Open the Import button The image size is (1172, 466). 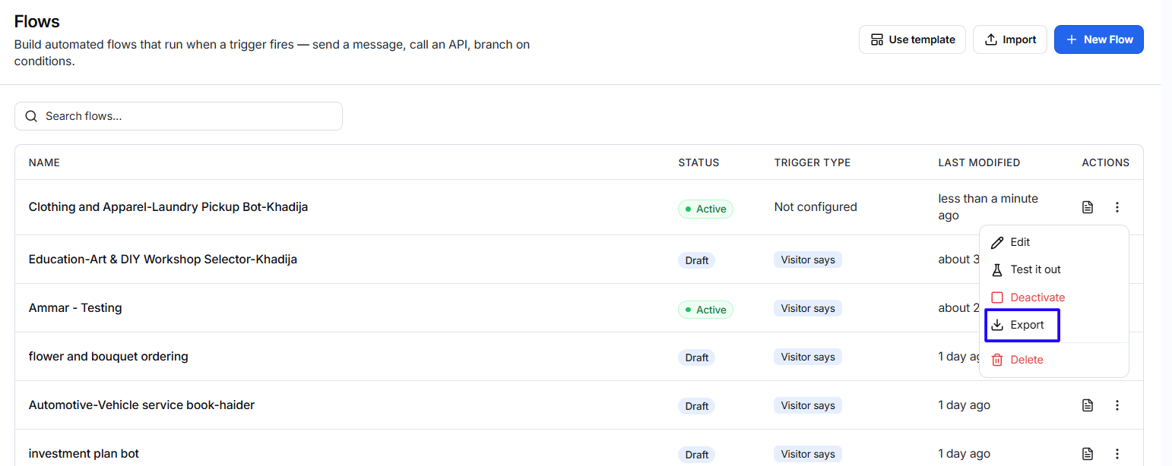pyautogui.click(x=1010, y=39)
